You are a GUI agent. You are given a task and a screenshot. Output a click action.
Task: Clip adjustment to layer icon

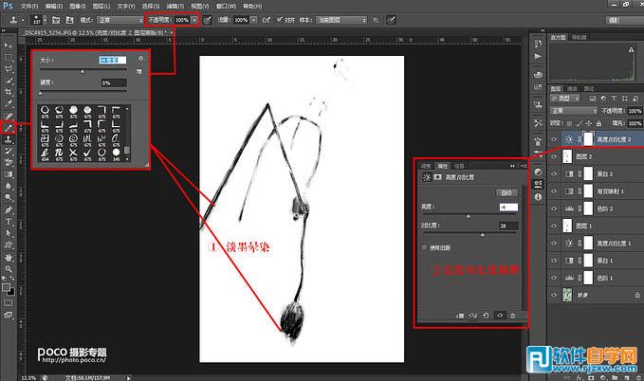[460, 316]
